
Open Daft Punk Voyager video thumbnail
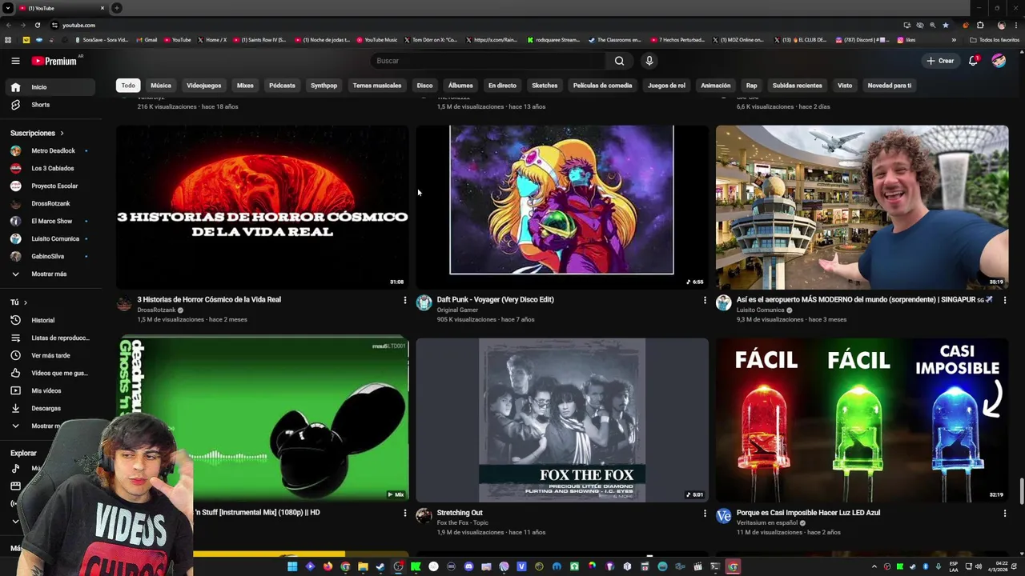562,207
